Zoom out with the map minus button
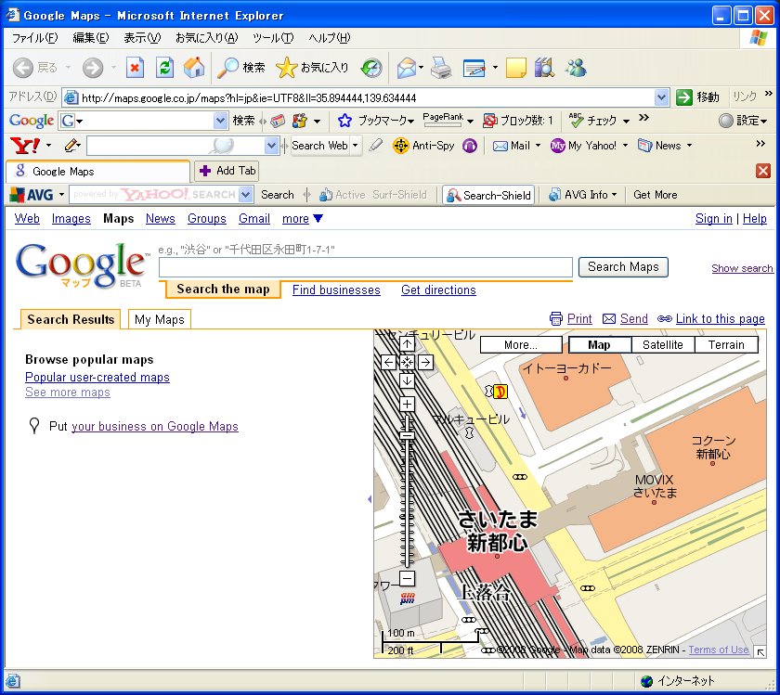The image size is (780, 695). coord(407,579)
